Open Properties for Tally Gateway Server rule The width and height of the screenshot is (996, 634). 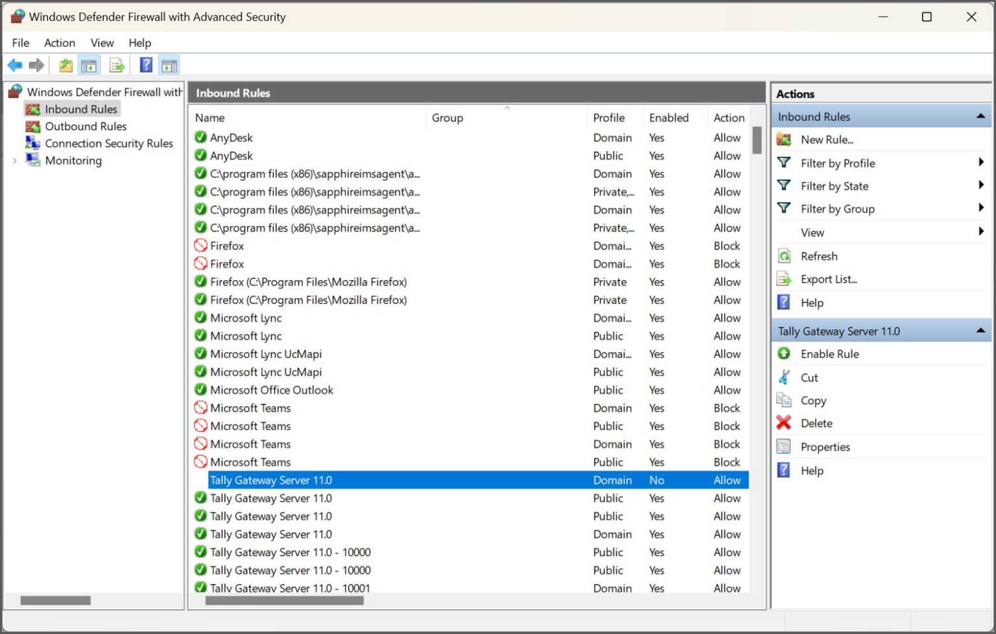[x=825, y=447]
